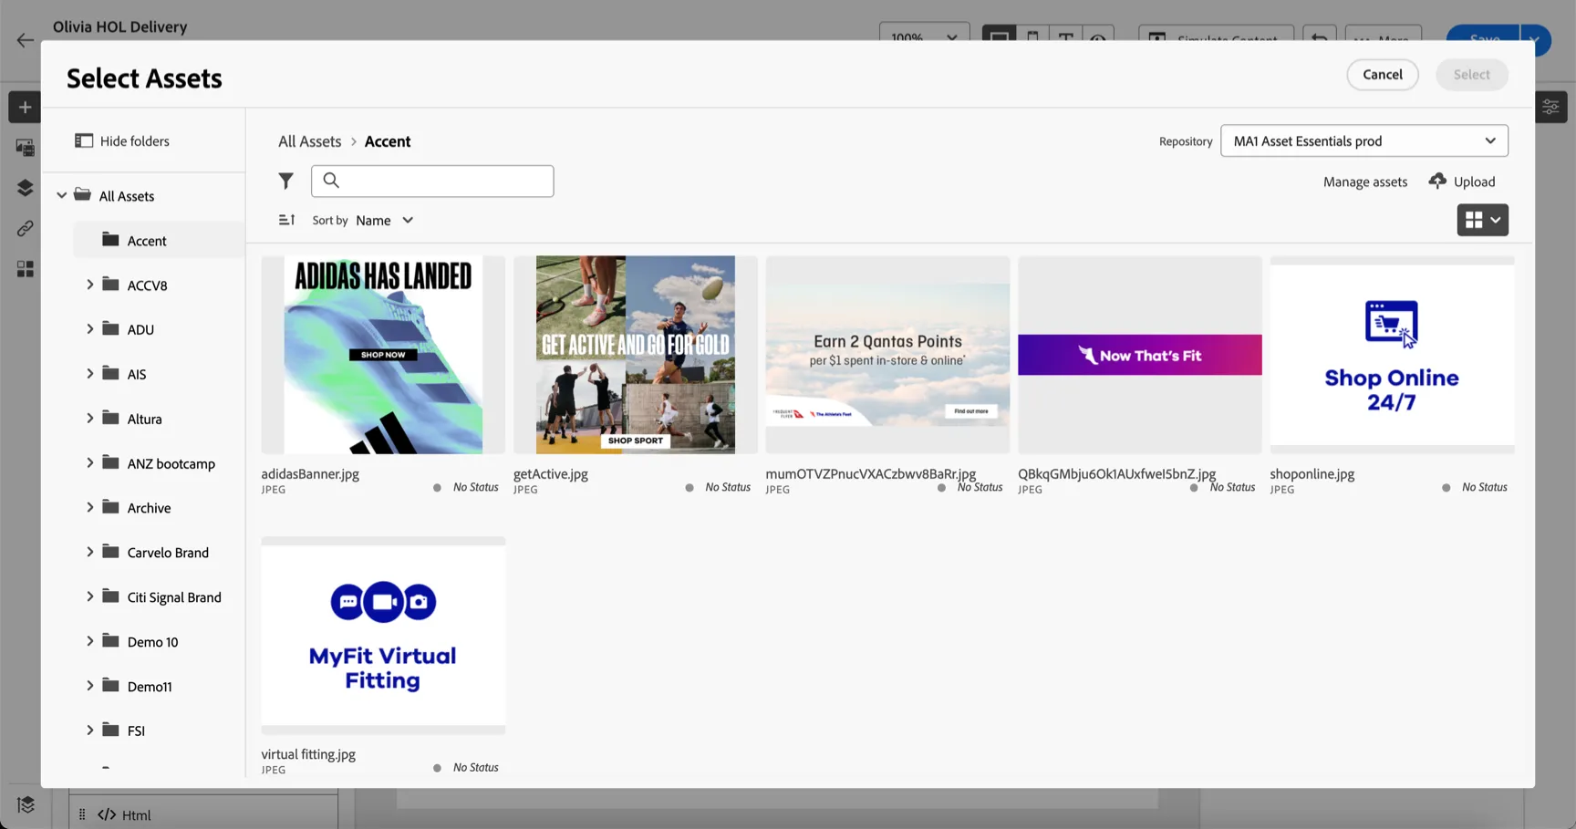This screenshot has width=1576, height=829.
Task: Expand the Altura folder
Action: 89,419
